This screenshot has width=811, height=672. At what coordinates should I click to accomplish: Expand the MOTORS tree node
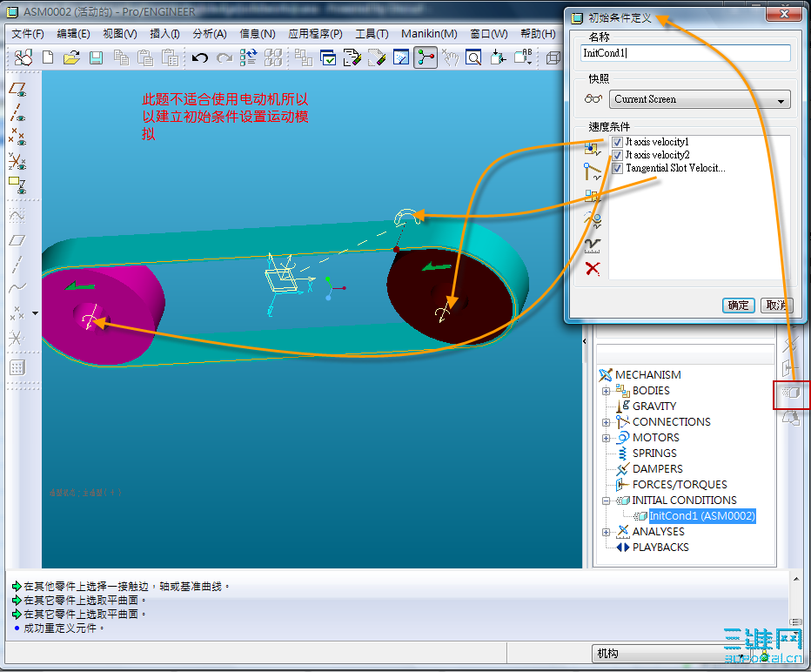pos(606,438)
